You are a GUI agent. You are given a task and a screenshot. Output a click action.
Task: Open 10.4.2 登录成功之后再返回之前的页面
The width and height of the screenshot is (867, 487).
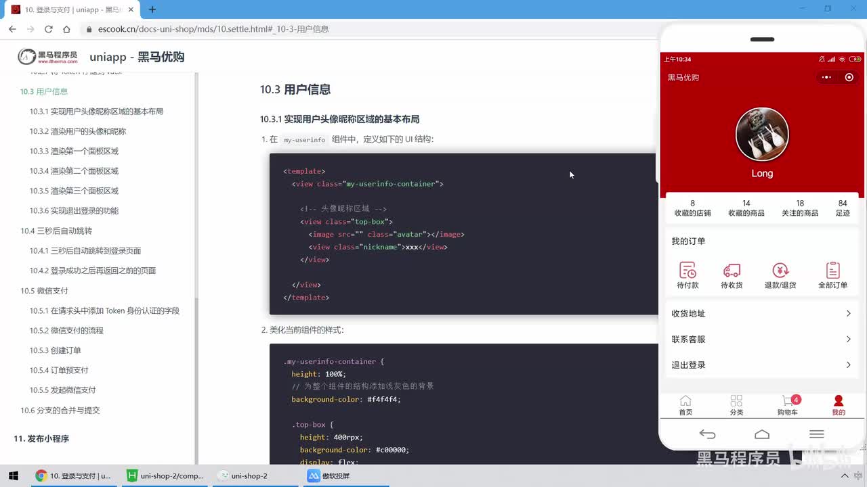[x=93, y=271]
